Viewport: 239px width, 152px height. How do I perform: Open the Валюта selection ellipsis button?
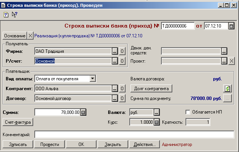click(x=156, y=112)
